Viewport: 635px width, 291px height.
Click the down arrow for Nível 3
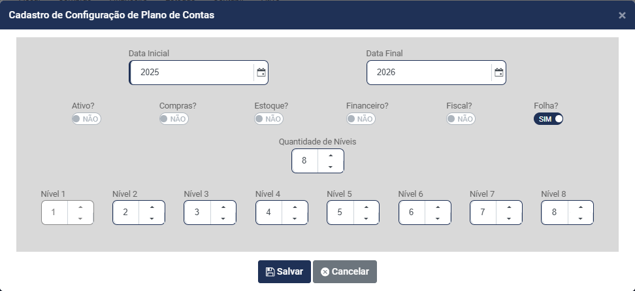pos(223,218)
